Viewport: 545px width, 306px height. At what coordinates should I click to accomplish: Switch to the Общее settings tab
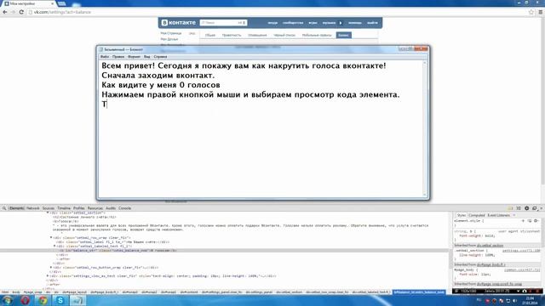click(210, 35)
